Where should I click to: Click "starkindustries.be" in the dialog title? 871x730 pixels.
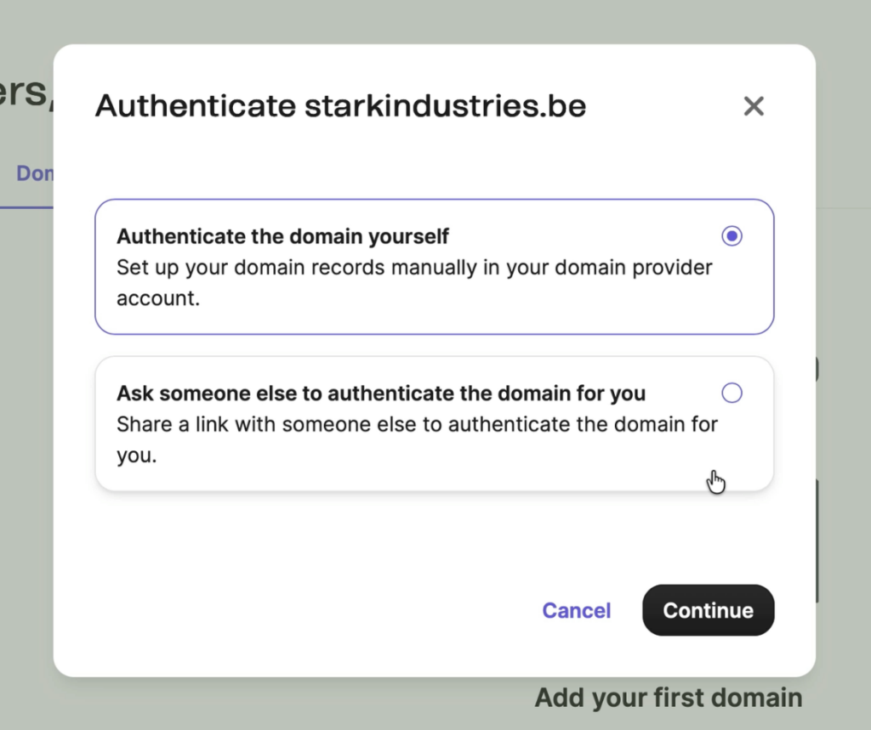pos(445,107)
